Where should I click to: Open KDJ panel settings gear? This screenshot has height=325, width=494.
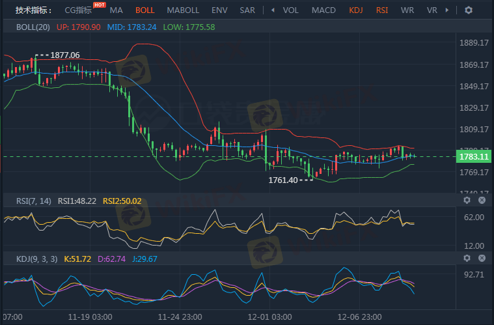[467, 259]
